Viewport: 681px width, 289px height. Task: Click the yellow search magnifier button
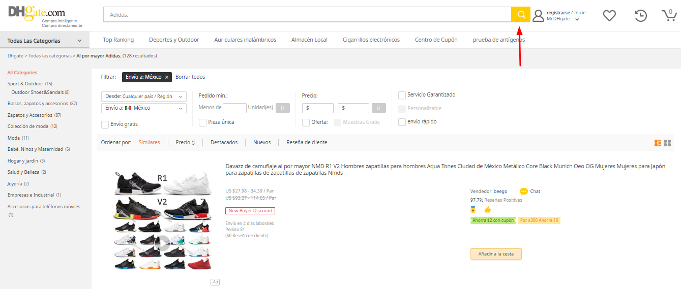click(521, 15)
